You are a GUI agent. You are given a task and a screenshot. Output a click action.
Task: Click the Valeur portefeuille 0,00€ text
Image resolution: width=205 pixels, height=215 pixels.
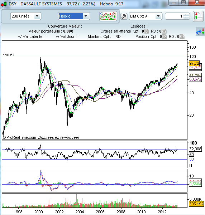click(x=51, y=31)
